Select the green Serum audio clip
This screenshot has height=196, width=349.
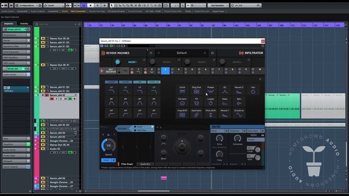[x=282, y=106]
